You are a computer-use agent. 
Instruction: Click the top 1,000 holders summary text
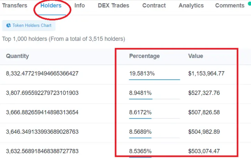63,39
